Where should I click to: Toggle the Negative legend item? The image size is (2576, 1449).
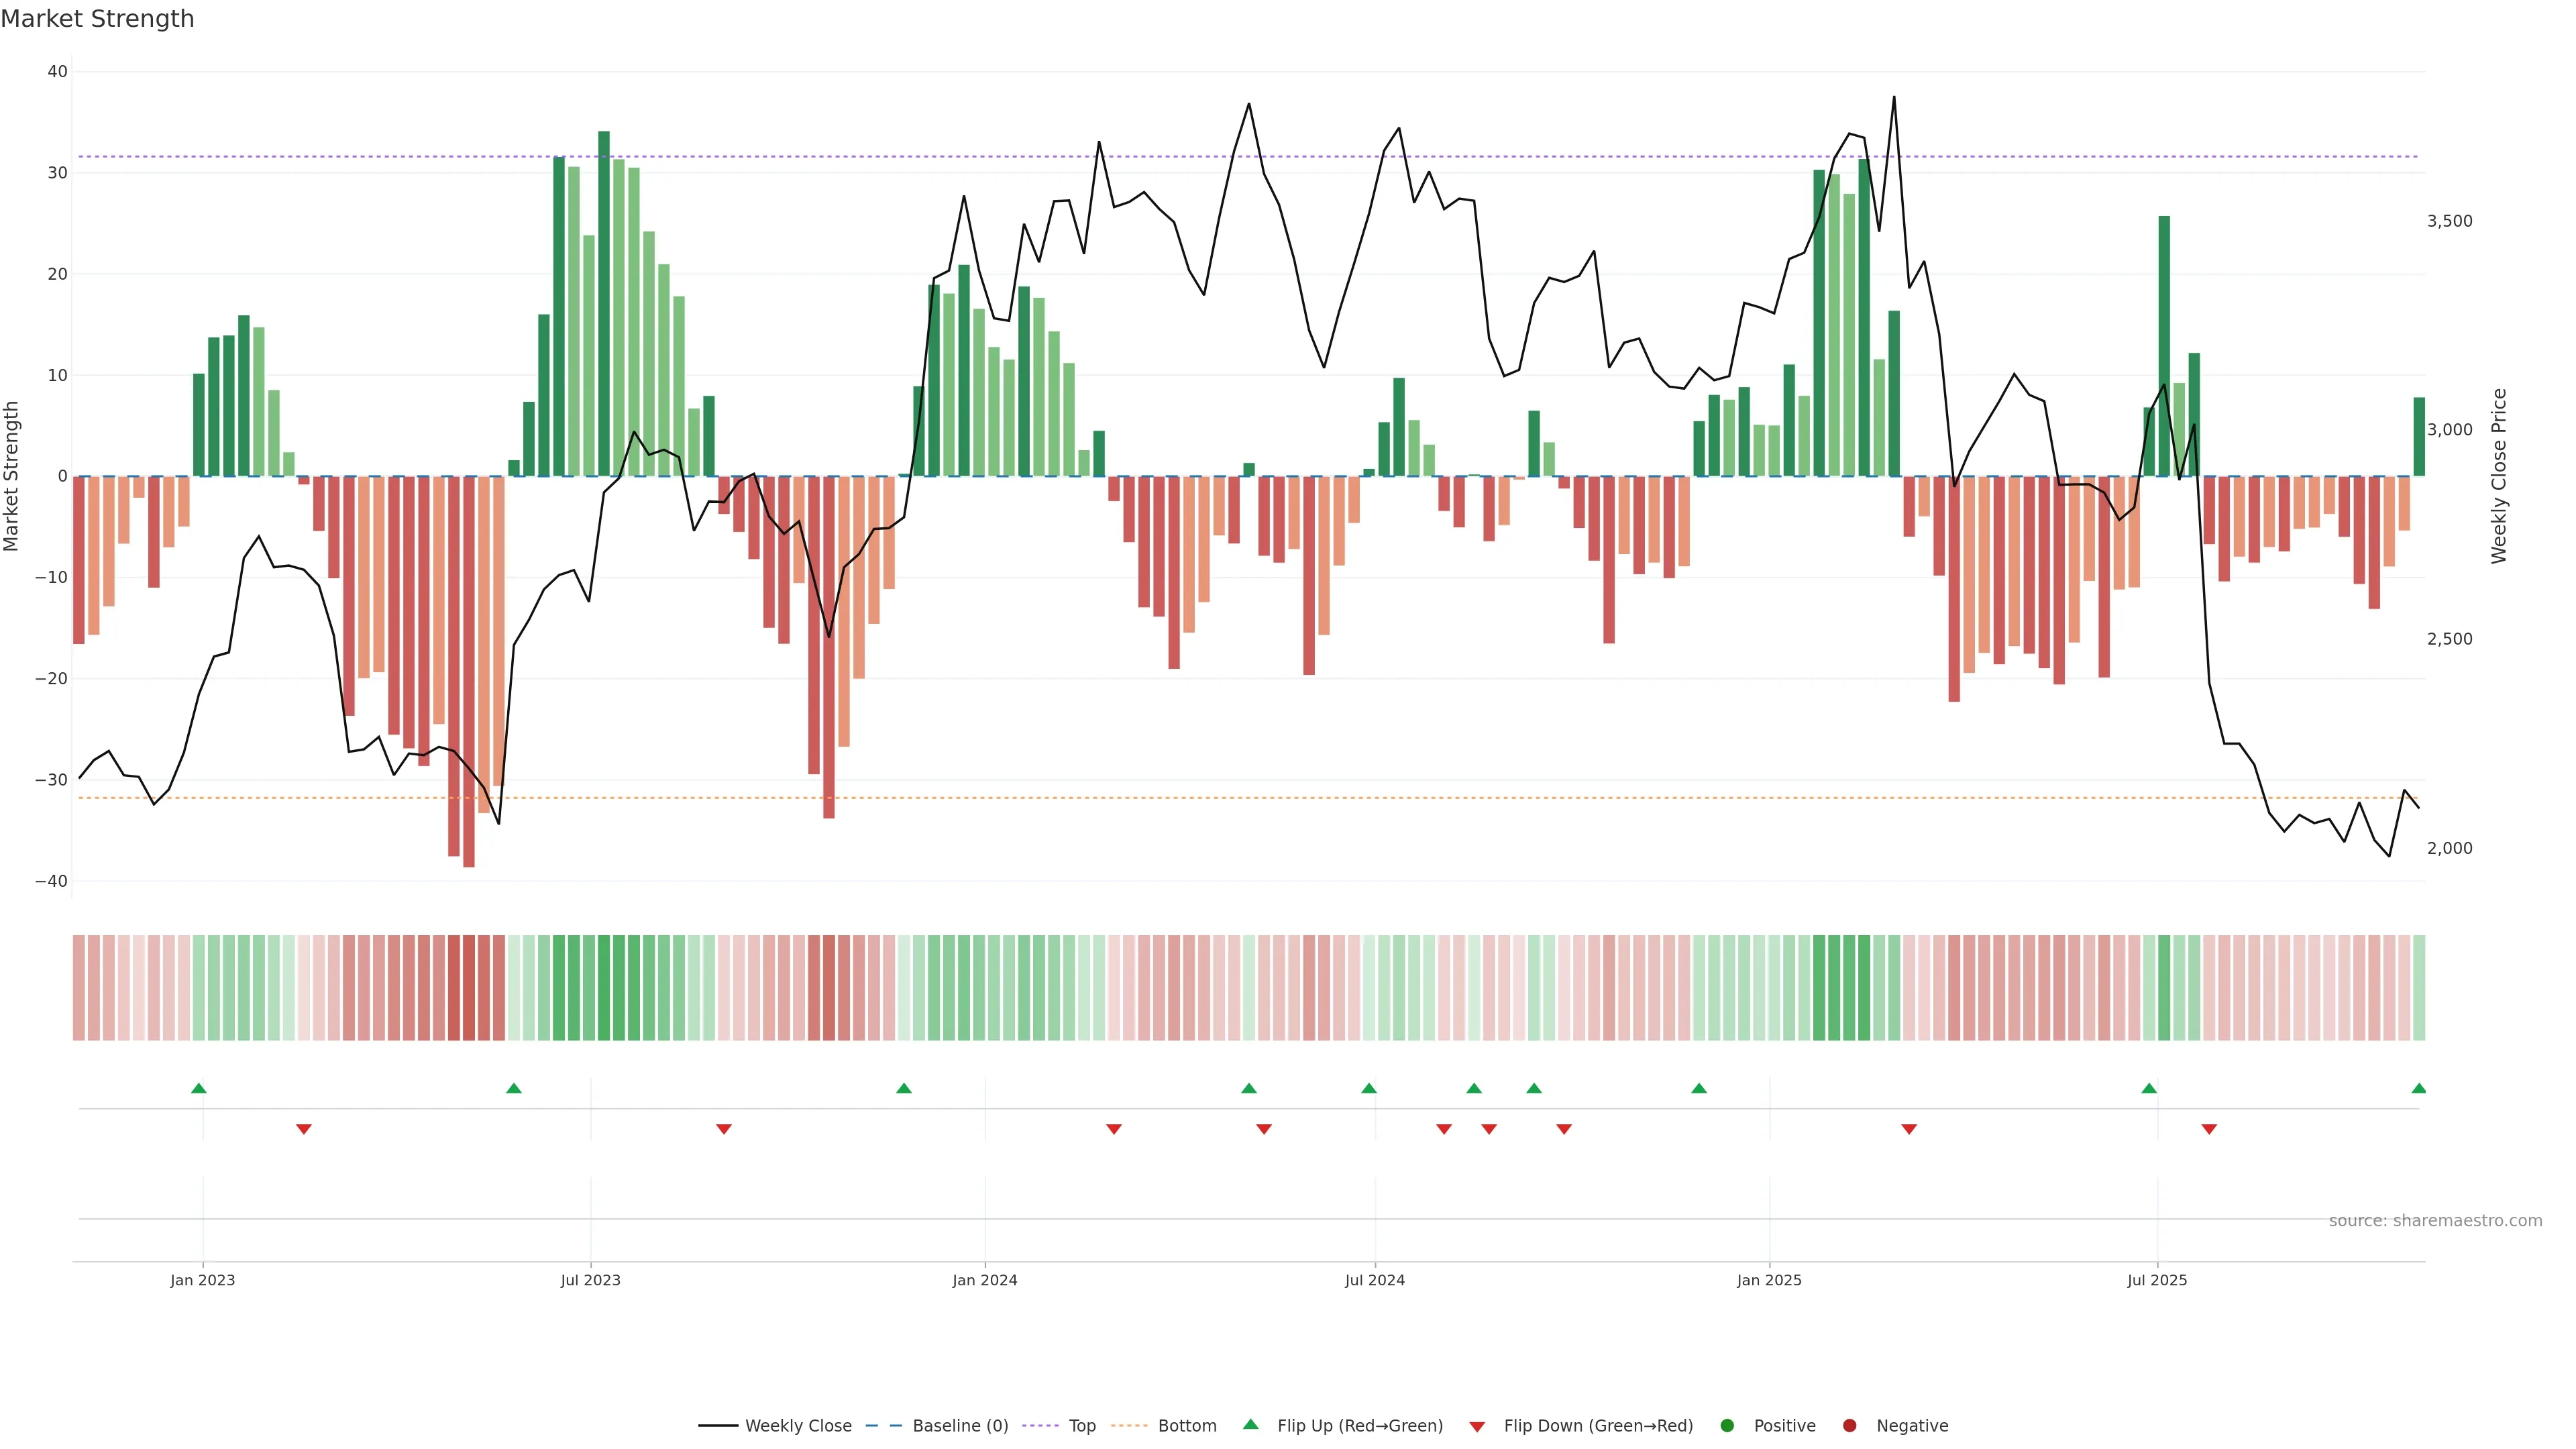click(x=1911, y=1426)
